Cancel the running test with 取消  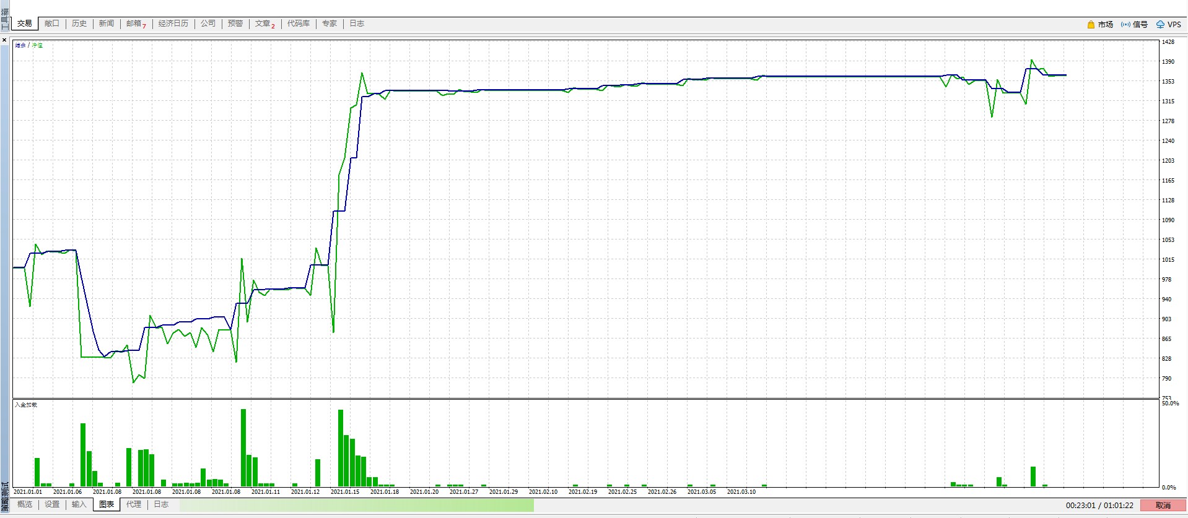1163,505
